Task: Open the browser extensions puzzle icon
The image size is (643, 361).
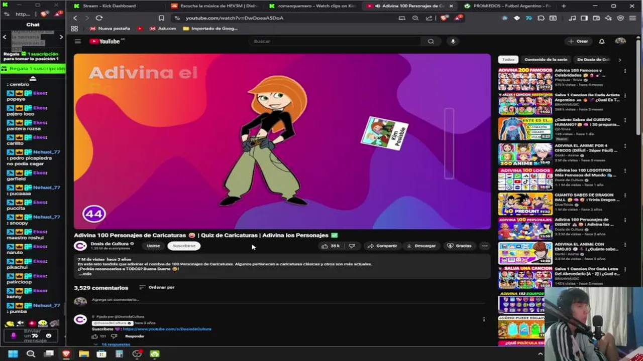Action: (541, 18)
